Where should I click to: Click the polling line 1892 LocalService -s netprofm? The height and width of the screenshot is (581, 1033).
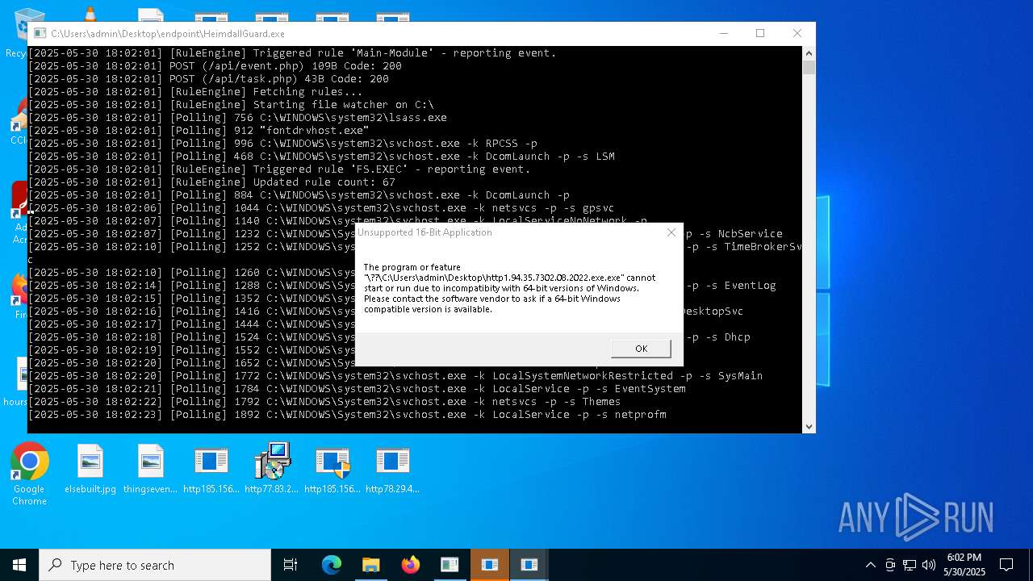coord(347,415)
